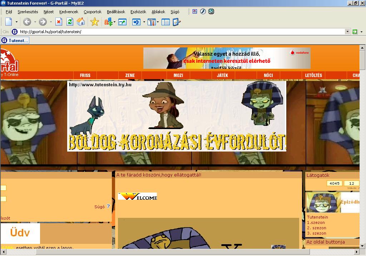
Task: Click the Vodafone logo in the ad banner
Action: click(300, 52)
